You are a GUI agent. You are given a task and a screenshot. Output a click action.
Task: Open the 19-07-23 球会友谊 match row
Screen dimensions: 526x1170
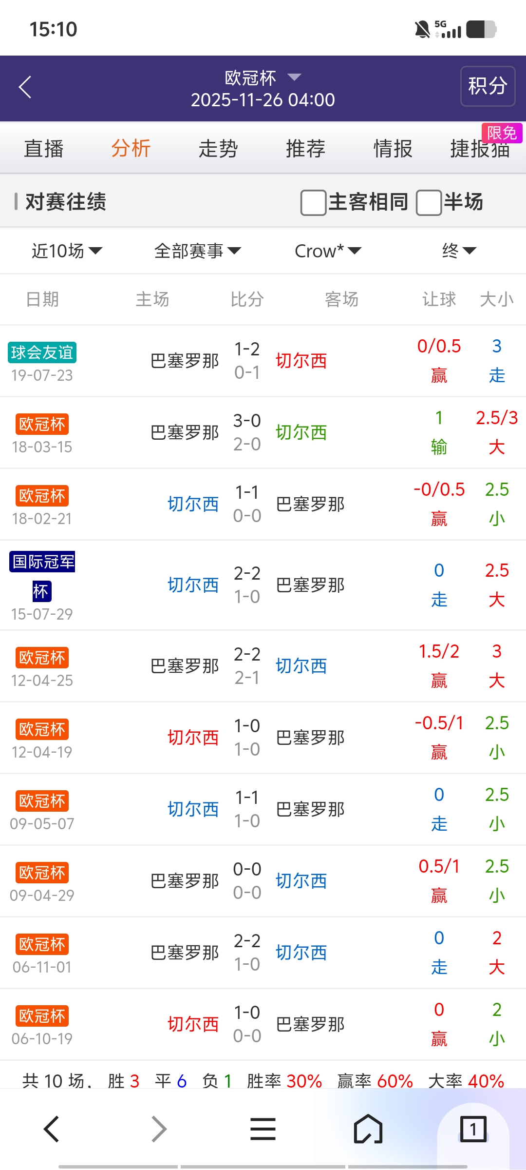(263, 361)
